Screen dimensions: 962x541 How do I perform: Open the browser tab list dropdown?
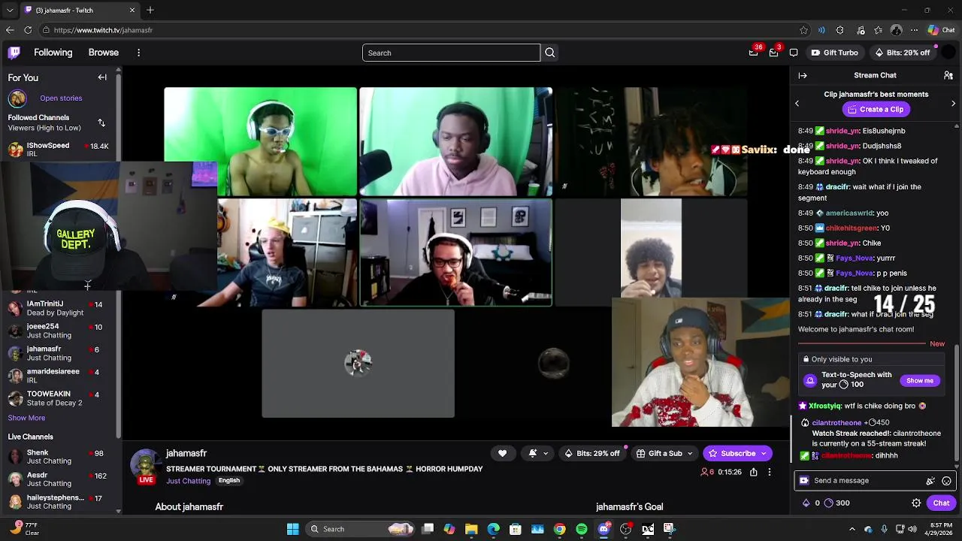point(10,11)
